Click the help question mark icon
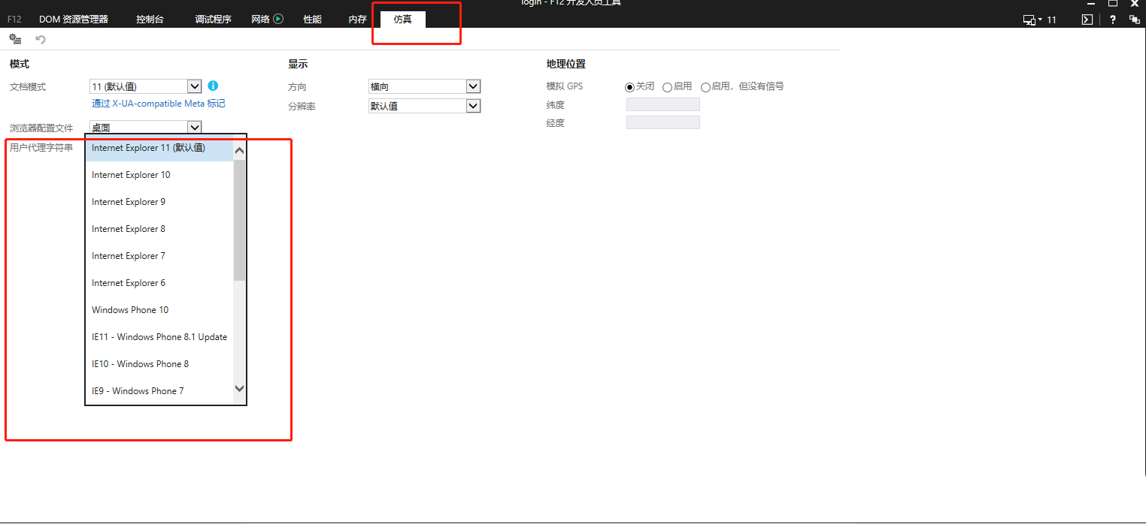 [1112, 19]
